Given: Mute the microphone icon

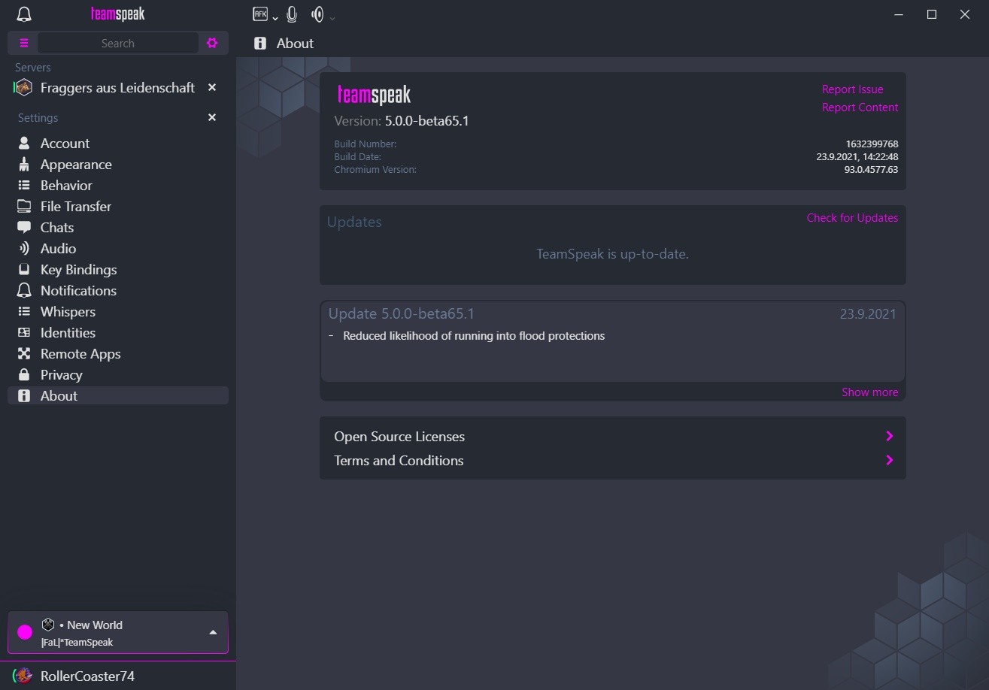Looking at the screenshot, I should pyautogui.click(x=292, y=14).
